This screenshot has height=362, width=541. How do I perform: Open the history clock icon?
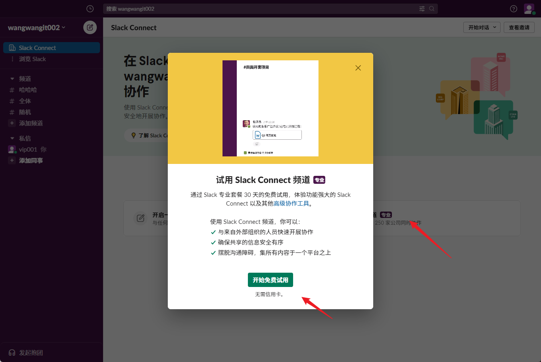(90, 9)
